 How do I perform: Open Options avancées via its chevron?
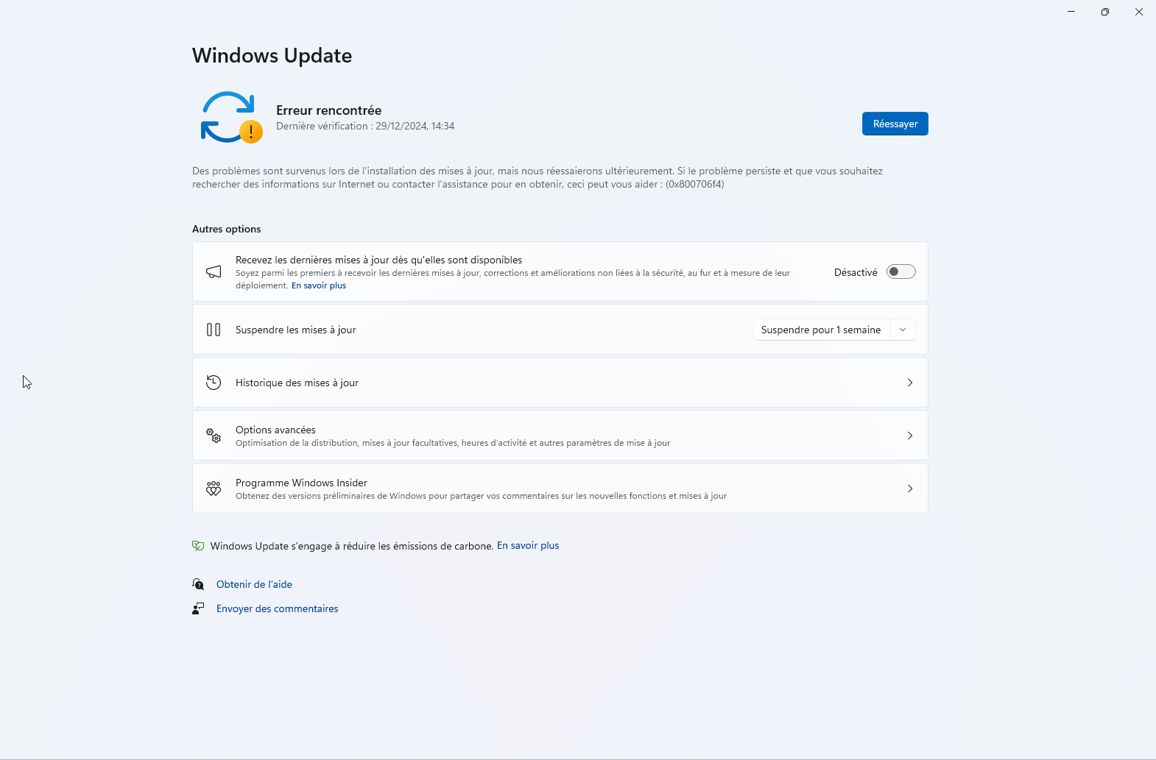click(910, 436)
